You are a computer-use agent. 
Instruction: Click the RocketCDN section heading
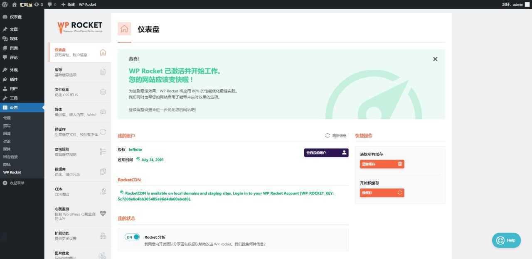click(x=129, y=180)
